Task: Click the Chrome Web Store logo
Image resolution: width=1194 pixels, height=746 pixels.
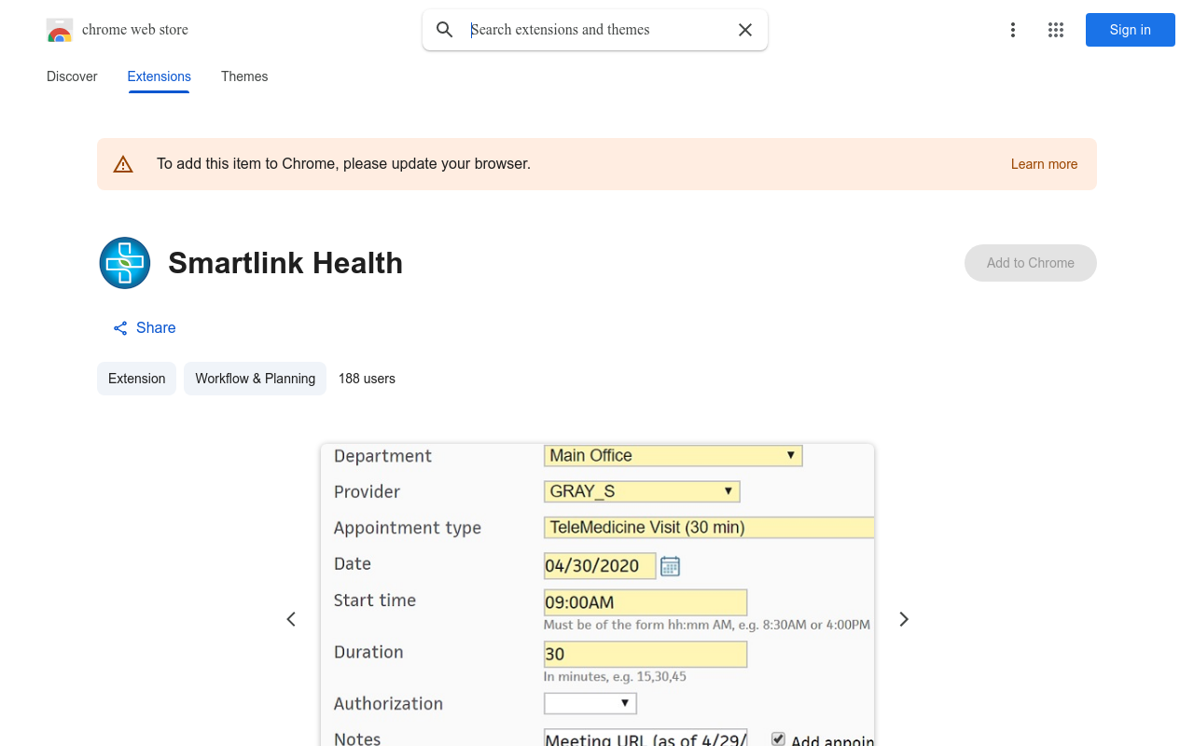Action: click(x=60, y=31)
